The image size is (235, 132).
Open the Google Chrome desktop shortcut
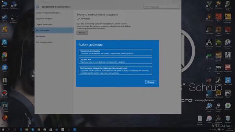pos(4,56)
